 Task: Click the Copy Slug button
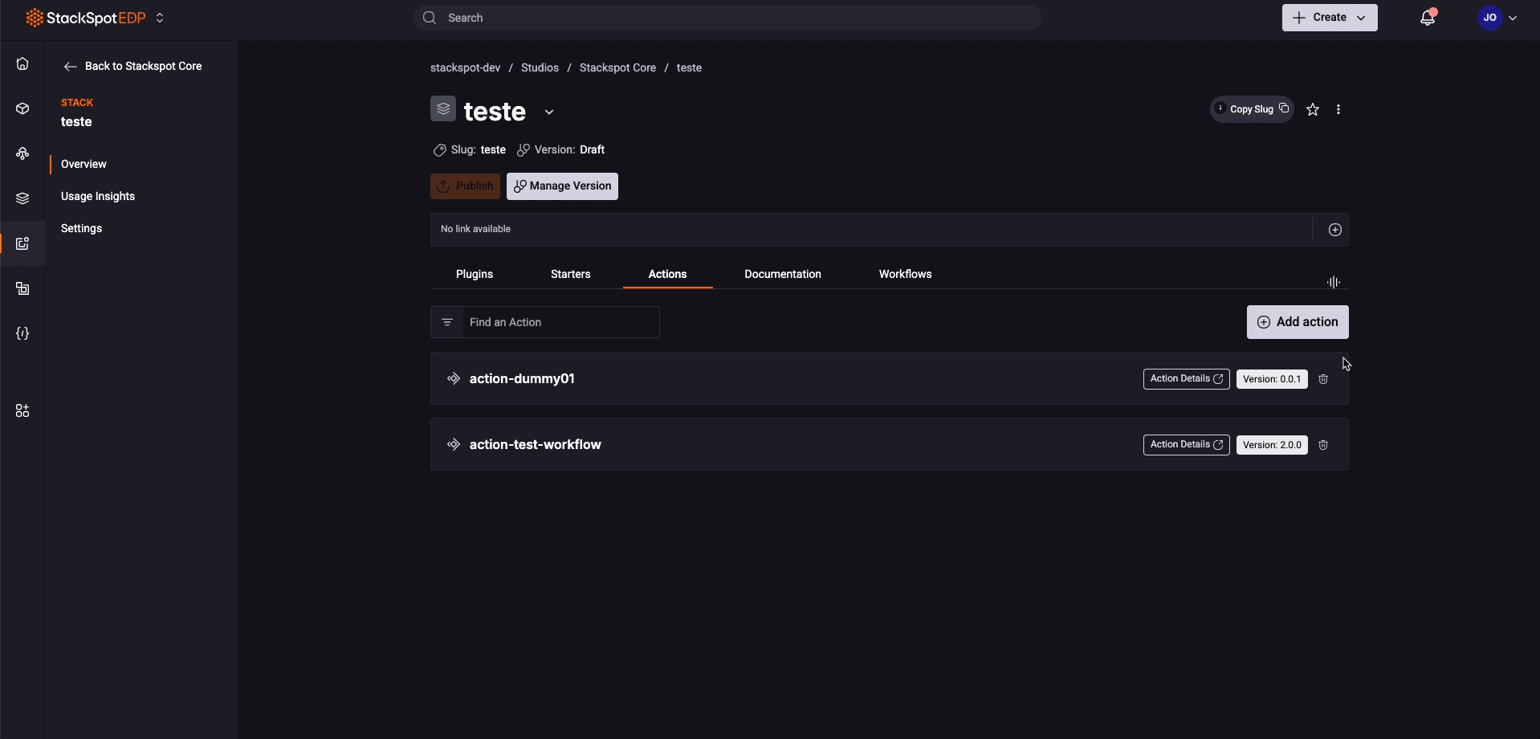[1251, 109]
